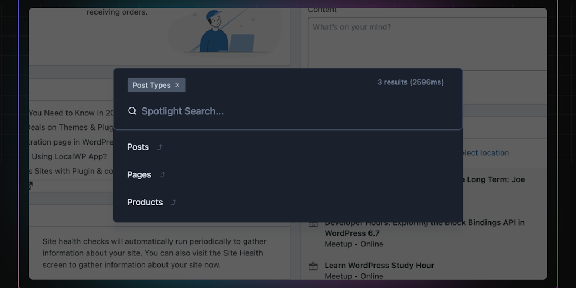Select the Products search result
The image size is (576, 288).
[x=145, y=202]
